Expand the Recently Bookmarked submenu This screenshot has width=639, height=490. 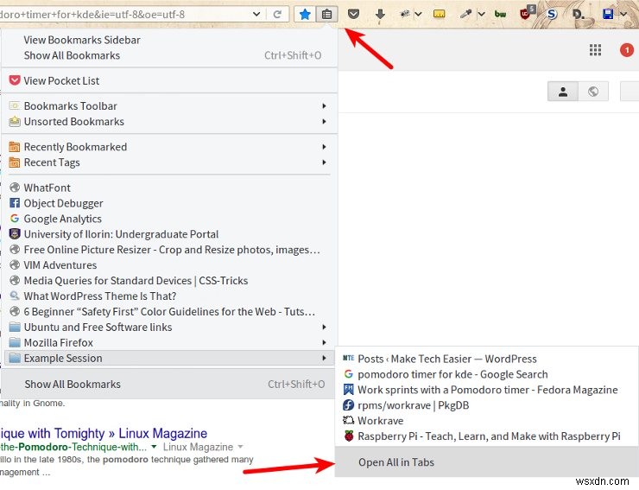click(169, 147)
